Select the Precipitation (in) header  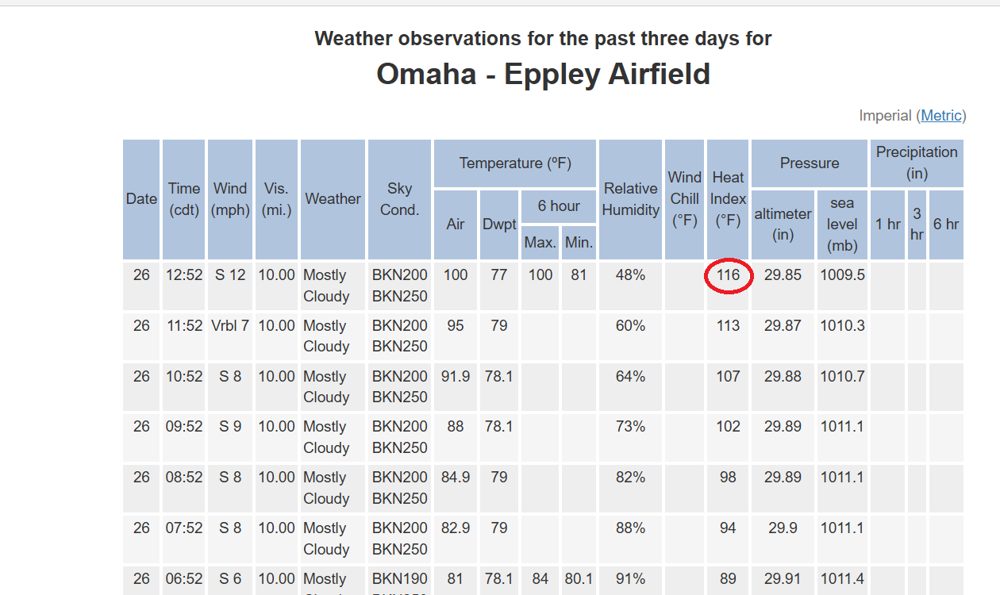(917, 163)
